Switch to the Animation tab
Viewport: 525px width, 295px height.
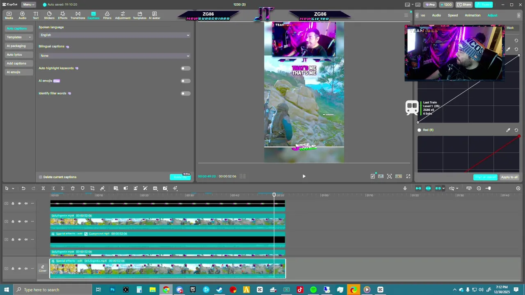pyautogui.click(x=472, y=16)
